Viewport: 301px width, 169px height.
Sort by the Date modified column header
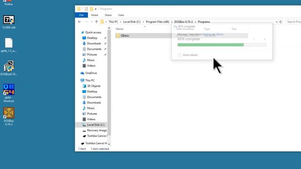point(185,29)
